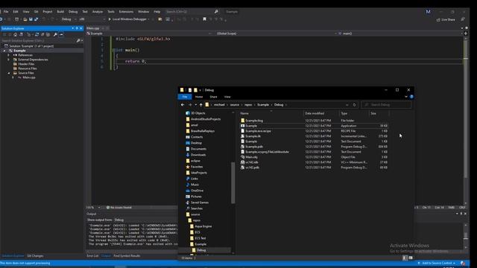Image resolution: width=477 pixels, height=268 pixels.
Task: Expand the External Dependencies node
Action: coord(8,60)
